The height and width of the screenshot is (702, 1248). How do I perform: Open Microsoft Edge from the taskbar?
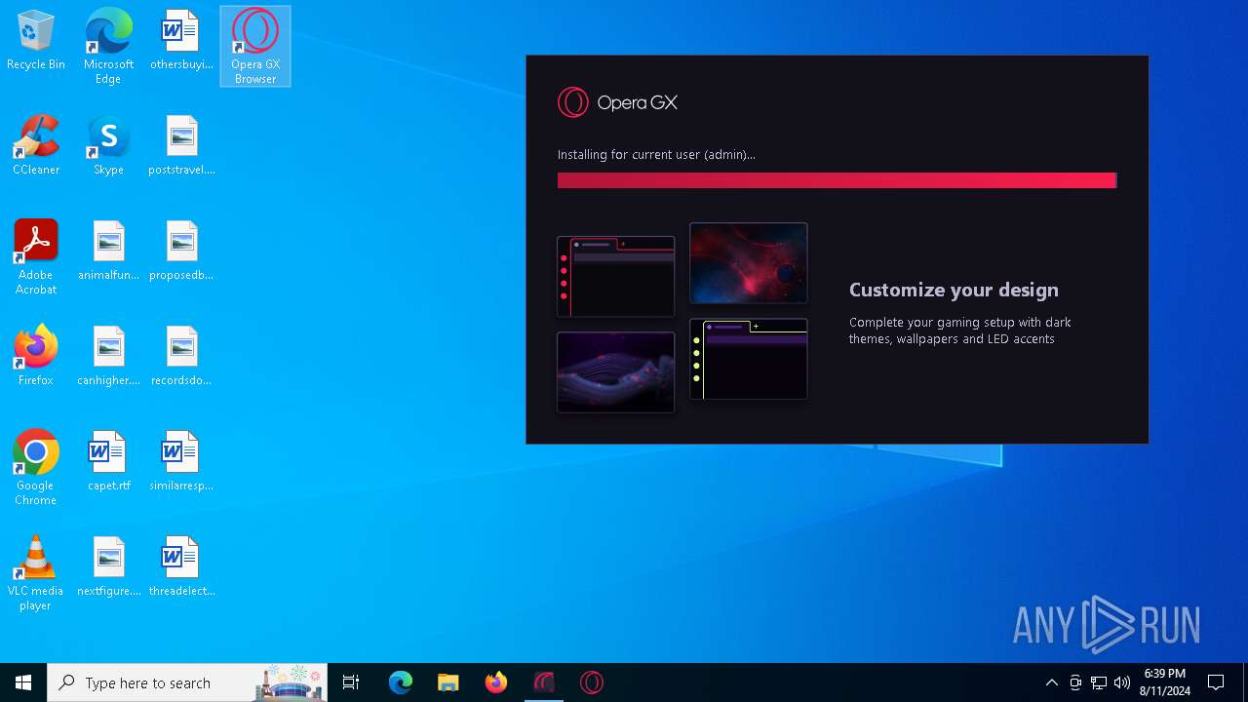[401, 682]
